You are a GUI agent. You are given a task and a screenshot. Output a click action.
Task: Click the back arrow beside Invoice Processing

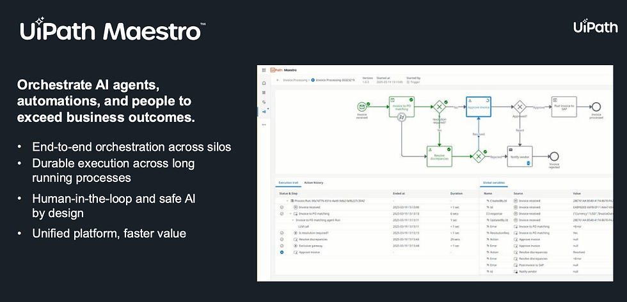(278, 80)
